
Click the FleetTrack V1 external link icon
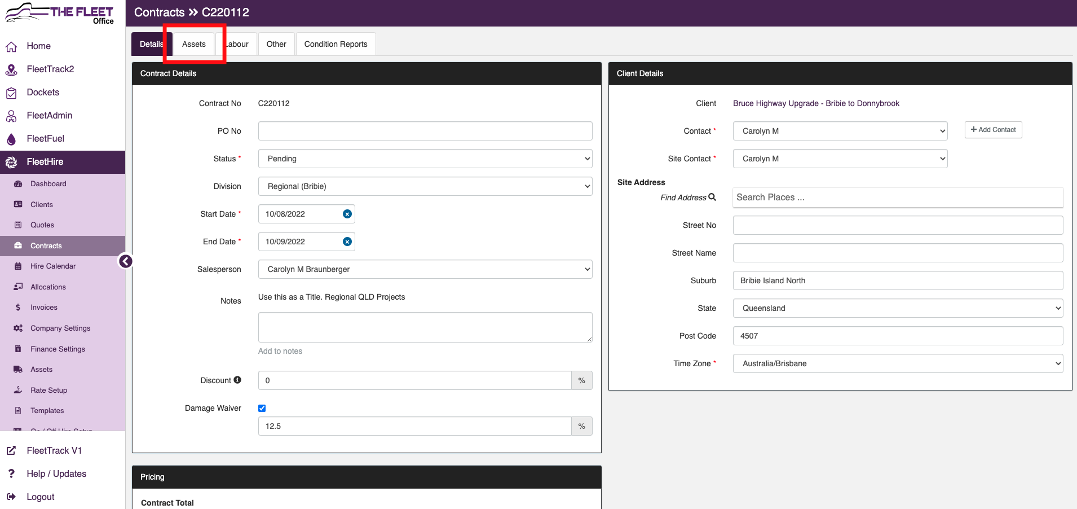click(x=11, y=451)
